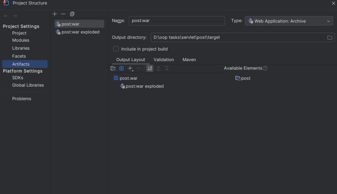Open the Problems section
This screenshot has height=194, width=337.
21,99
